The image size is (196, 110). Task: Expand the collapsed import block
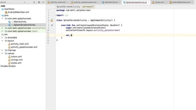[55, 15]
